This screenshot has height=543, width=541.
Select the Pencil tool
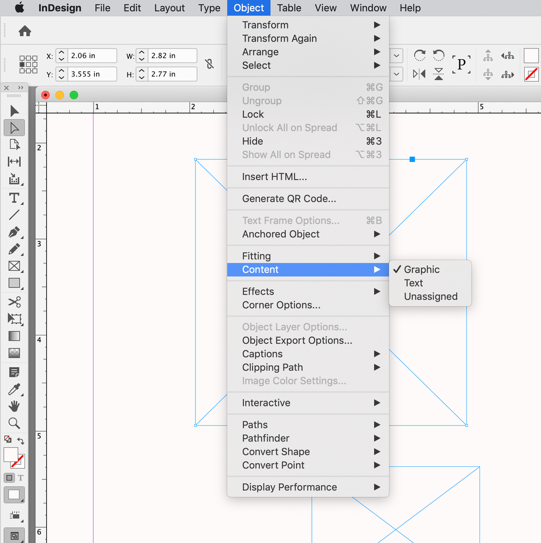click(14, 249)
